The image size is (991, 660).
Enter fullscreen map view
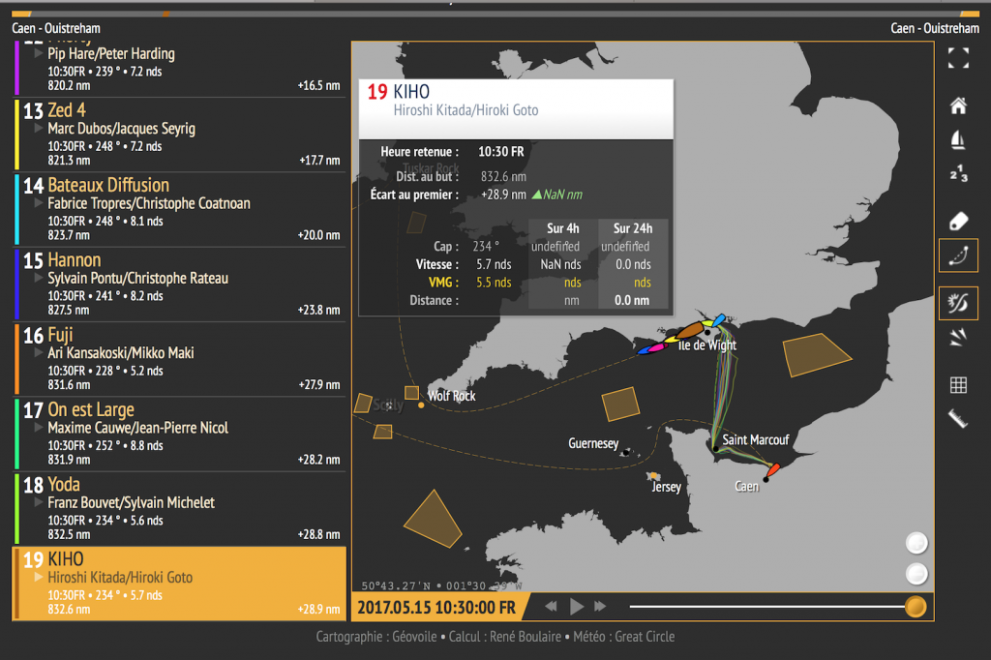pos(958,58)
